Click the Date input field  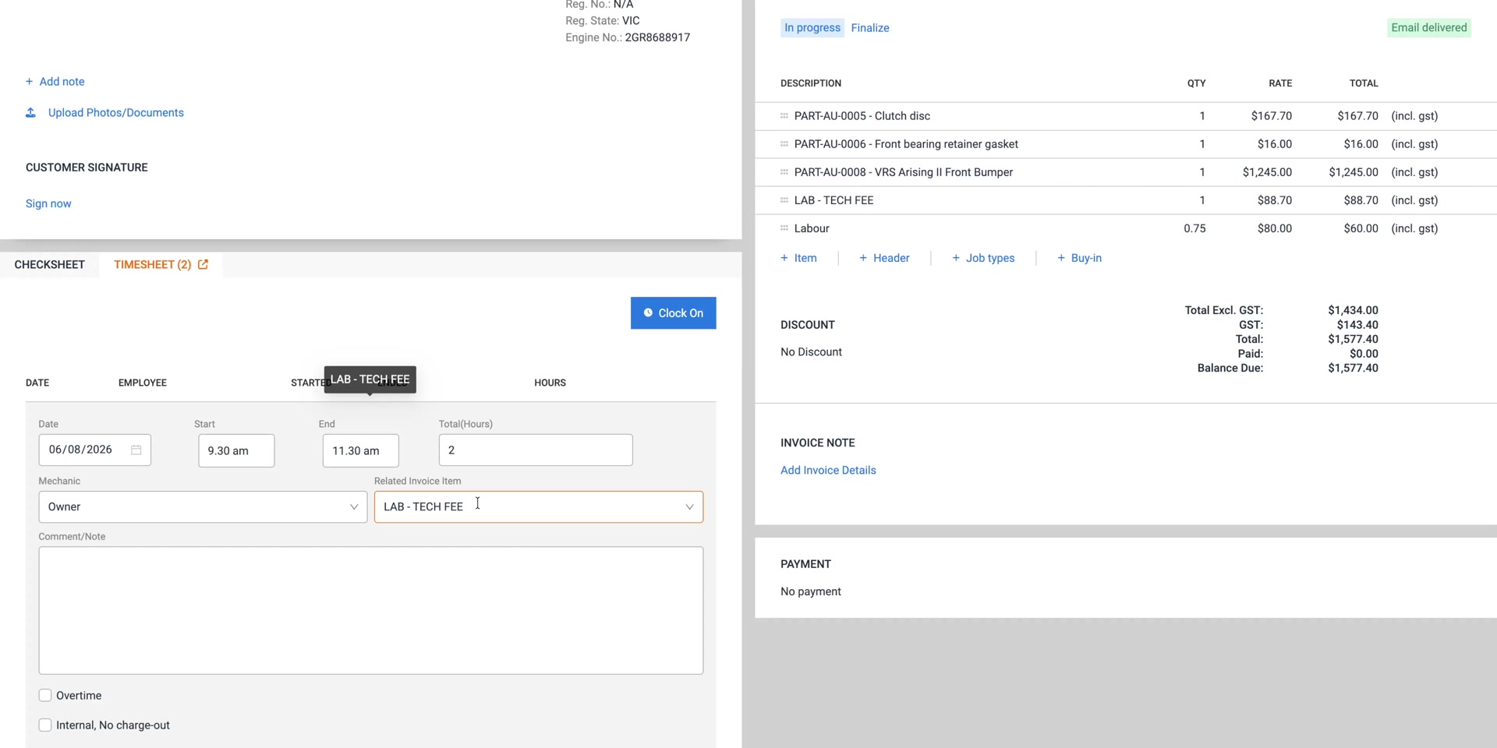(x=95, y=450)
